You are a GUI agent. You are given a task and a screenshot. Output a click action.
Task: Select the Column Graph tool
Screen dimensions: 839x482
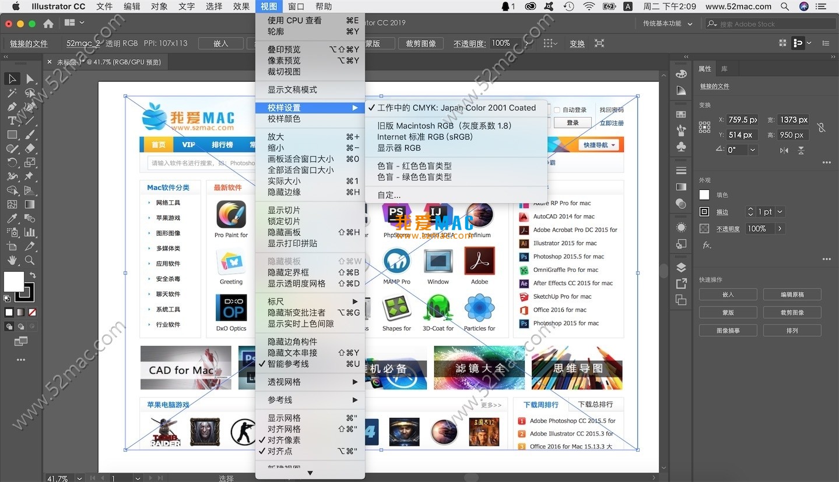point(30,232)
